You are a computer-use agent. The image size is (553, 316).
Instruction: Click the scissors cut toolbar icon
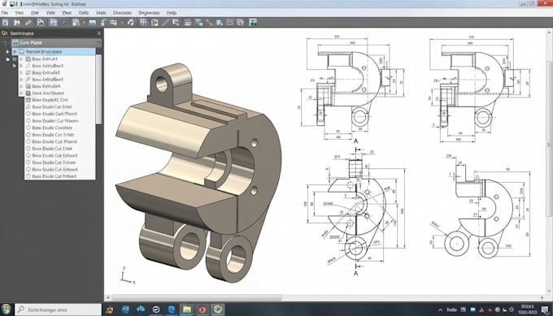point(16,23)
